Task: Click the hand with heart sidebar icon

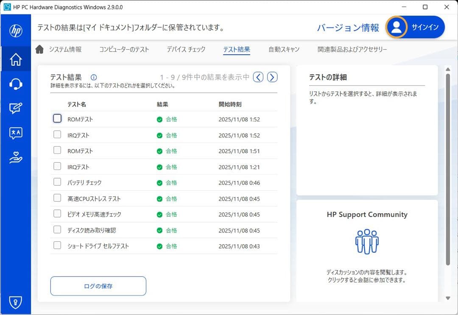Action: [x=16, y=158]
